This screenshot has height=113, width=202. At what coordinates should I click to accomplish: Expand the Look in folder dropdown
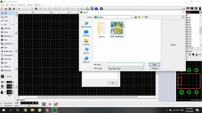(x=131, y=17)
